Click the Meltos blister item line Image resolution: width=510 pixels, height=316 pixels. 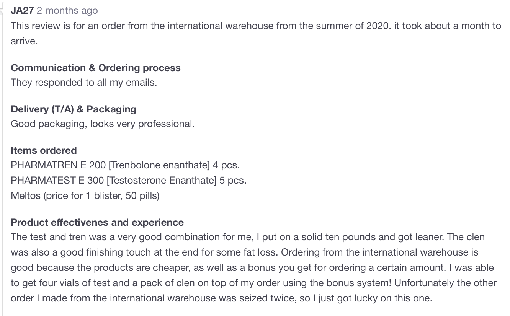(x=85, y=195)
